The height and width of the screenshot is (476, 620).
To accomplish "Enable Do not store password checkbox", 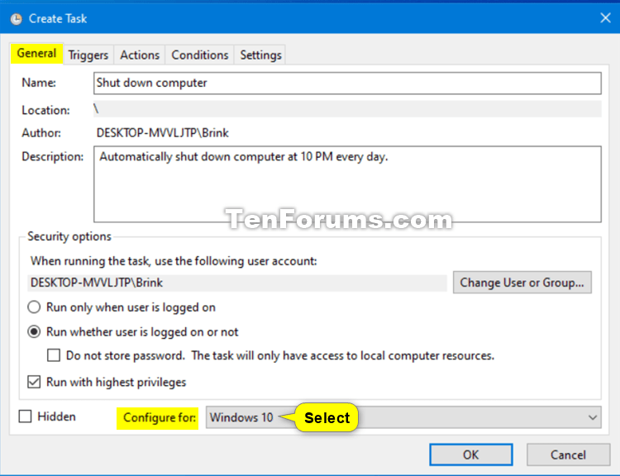I will [x=54, y=355].
